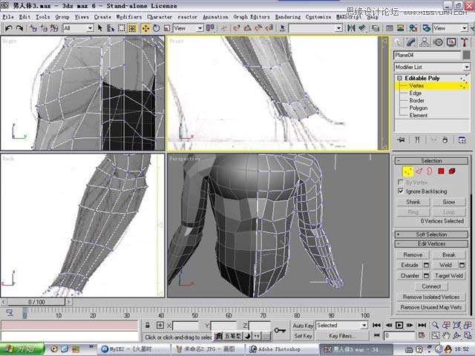Select Edge sub-object in modifier stack
This screenshot has height=356, width=475.
pyautogui.click(x=416, y=93)
